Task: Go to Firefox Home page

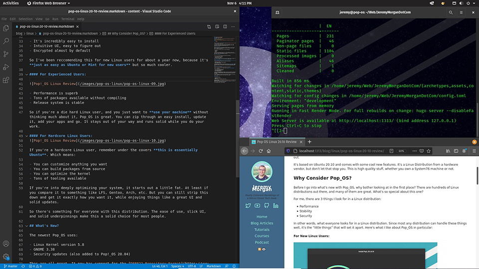Action: point(268,151)
